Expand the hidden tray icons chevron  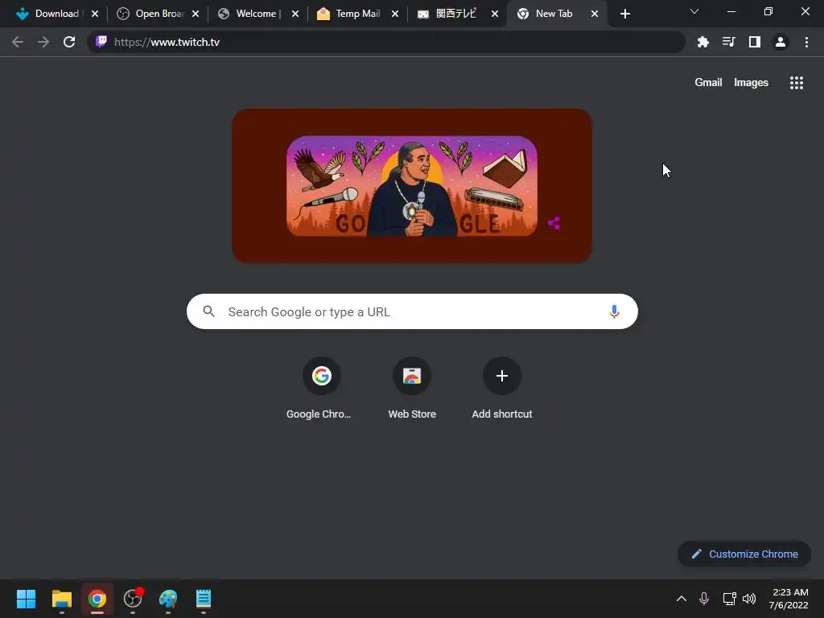pyautogui.click(x=681, y=599)
